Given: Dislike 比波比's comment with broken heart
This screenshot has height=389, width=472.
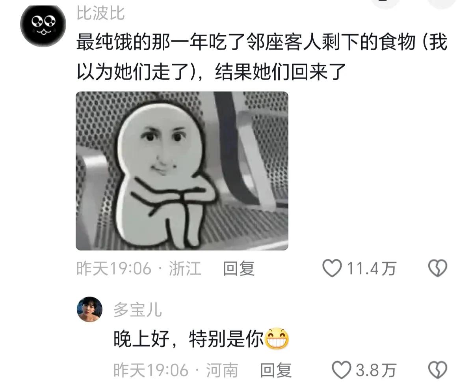Looking at the screenshot, I should click(x=438, y=268).
